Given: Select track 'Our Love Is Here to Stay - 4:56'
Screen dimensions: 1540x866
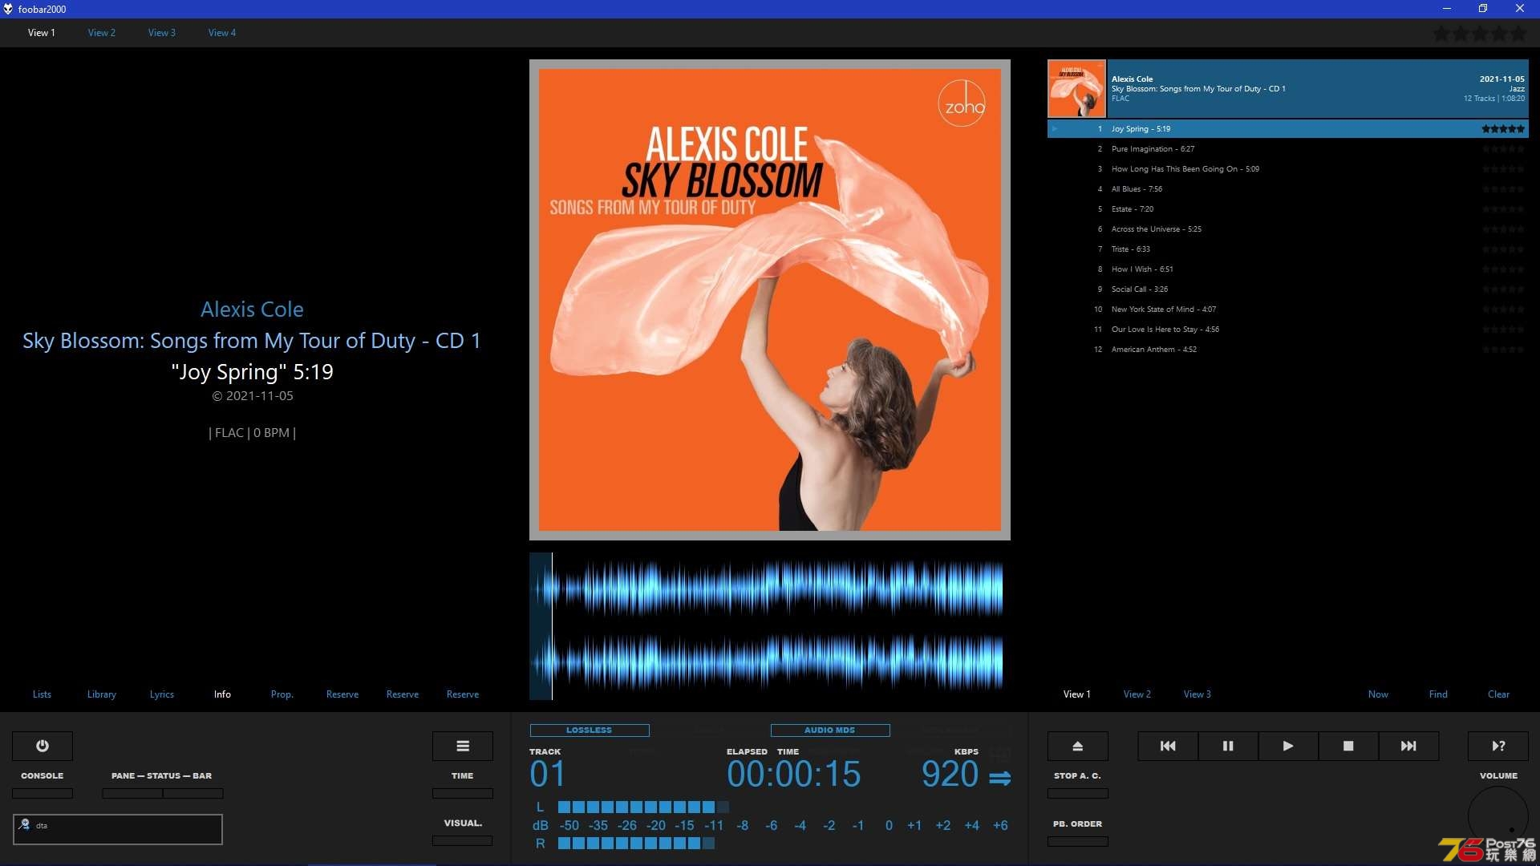Looking at the screenshot, I should pyautogui.click(x=1287, y=330).
